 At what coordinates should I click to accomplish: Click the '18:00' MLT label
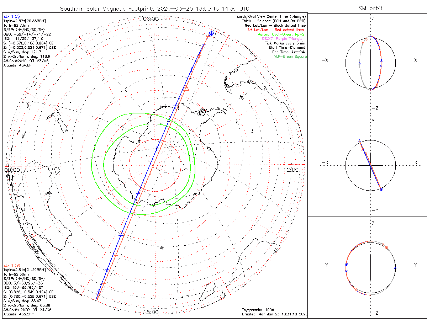point(151,312)
